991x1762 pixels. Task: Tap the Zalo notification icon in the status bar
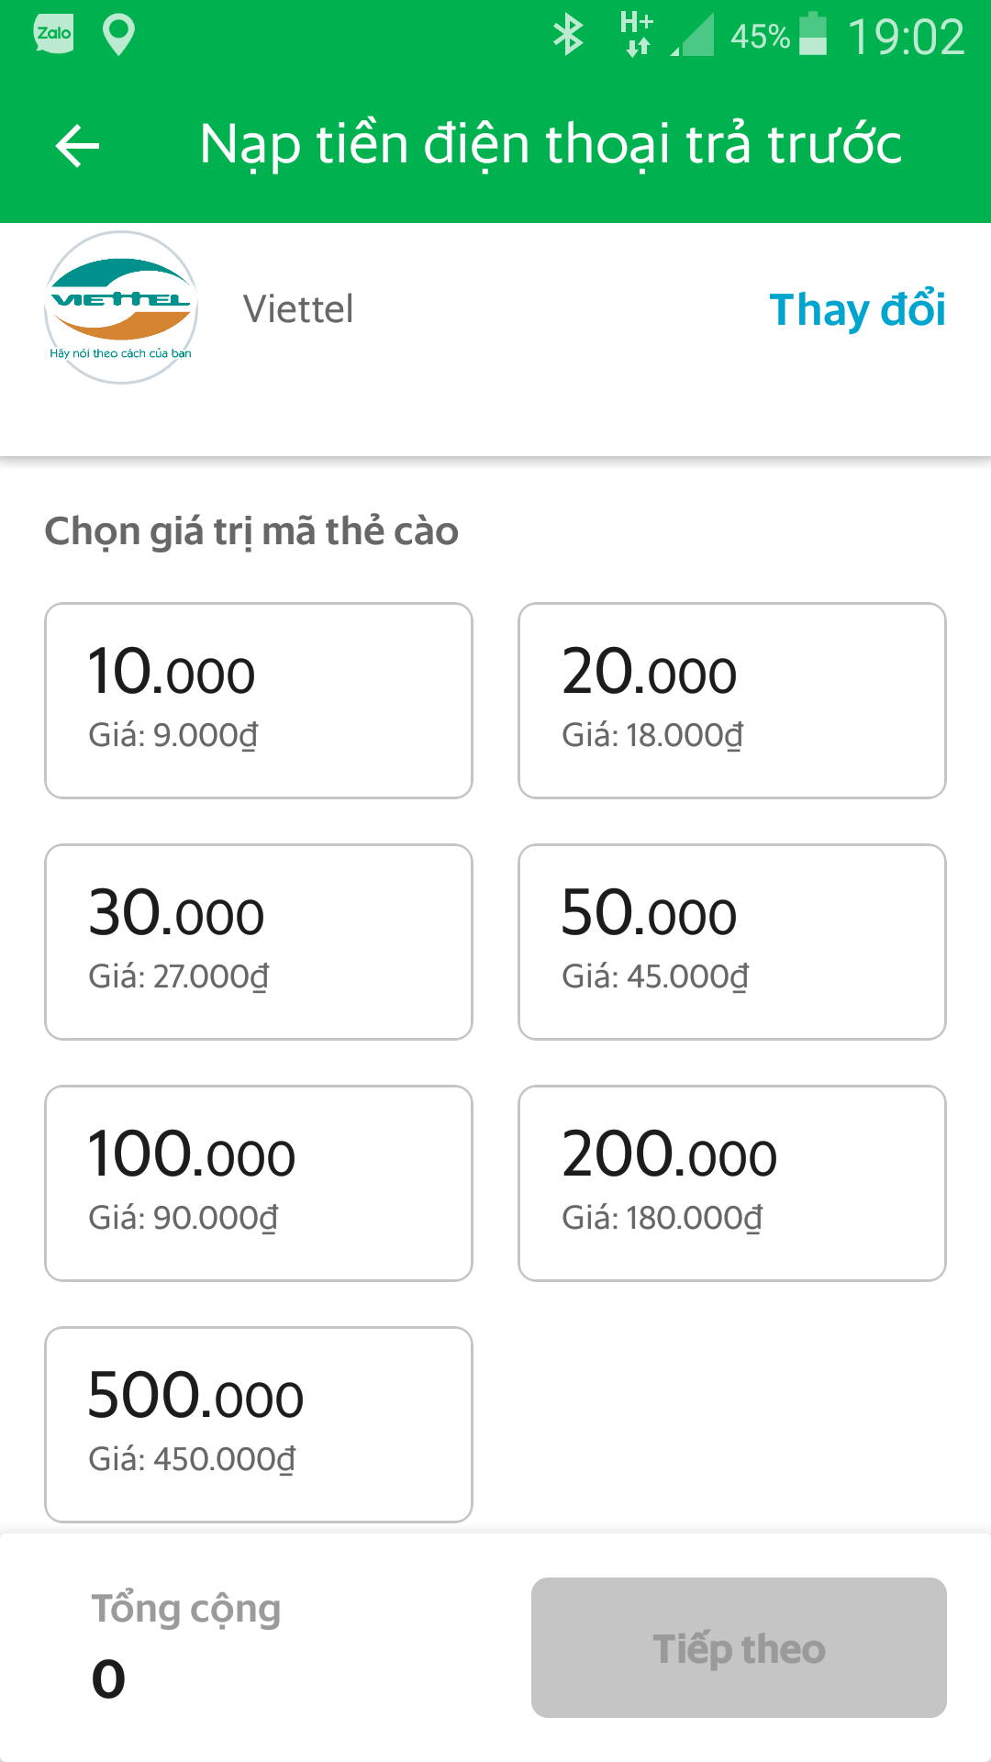[x=53, y=35]
